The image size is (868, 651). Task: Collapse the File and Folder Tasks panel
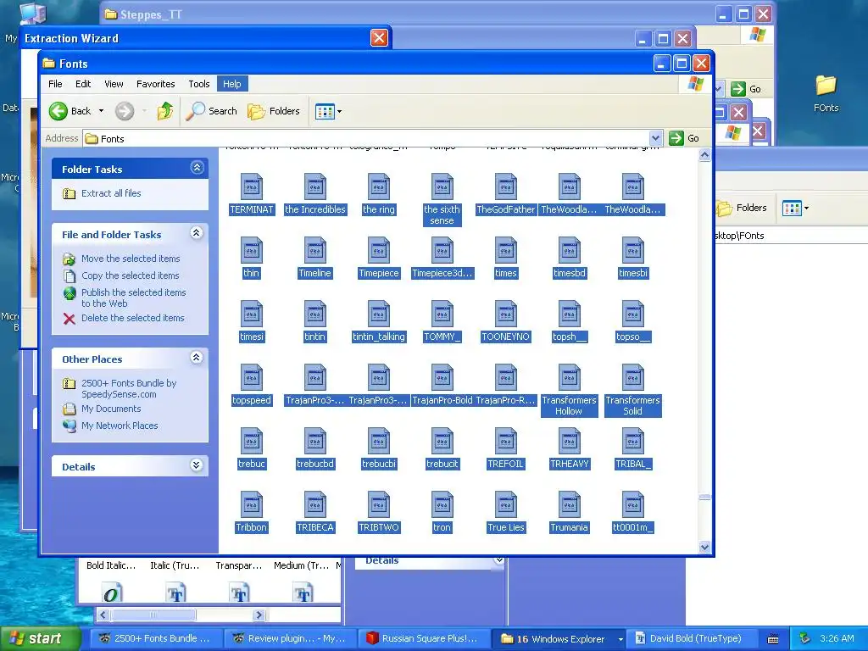(197, 233)
